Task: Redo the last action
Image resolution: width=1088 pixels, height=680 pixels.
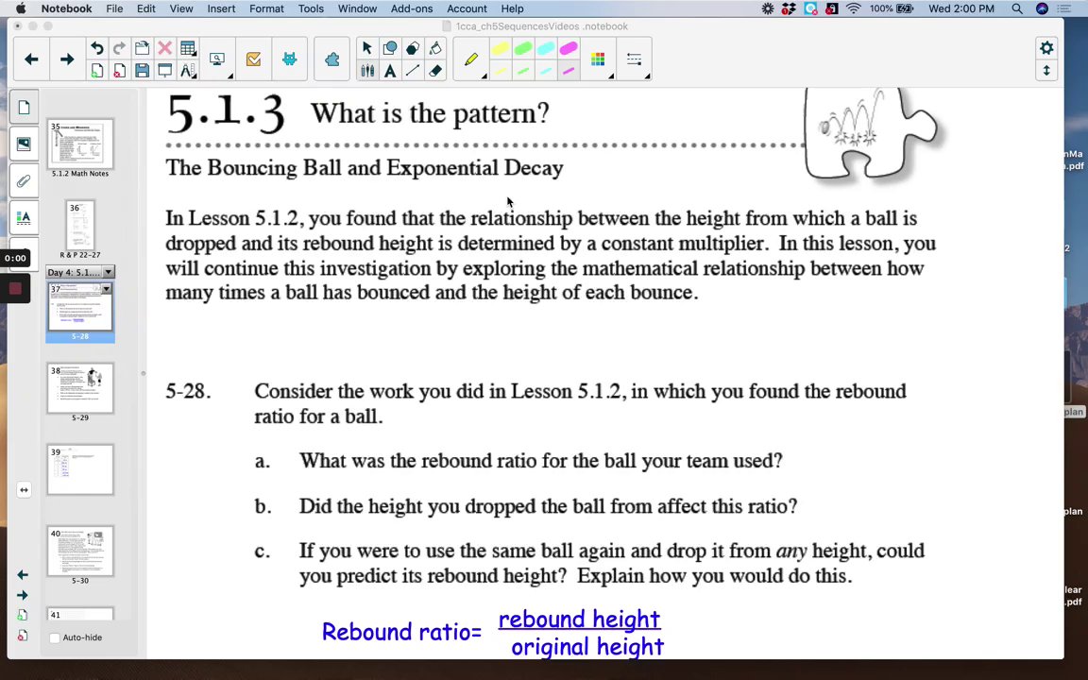Action: [x=119, y=48]
